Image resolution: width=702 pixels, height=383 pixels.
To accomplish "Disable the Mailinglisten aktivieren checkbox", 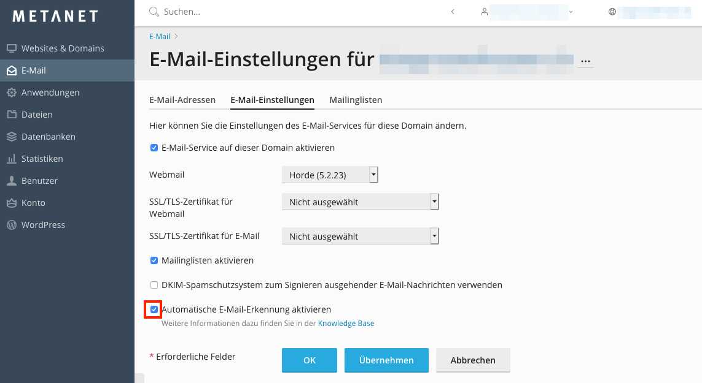I will 154,260.
